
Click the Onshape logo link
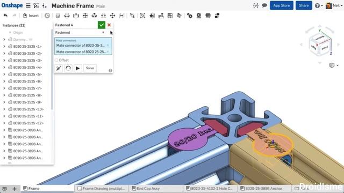point(12,5)
